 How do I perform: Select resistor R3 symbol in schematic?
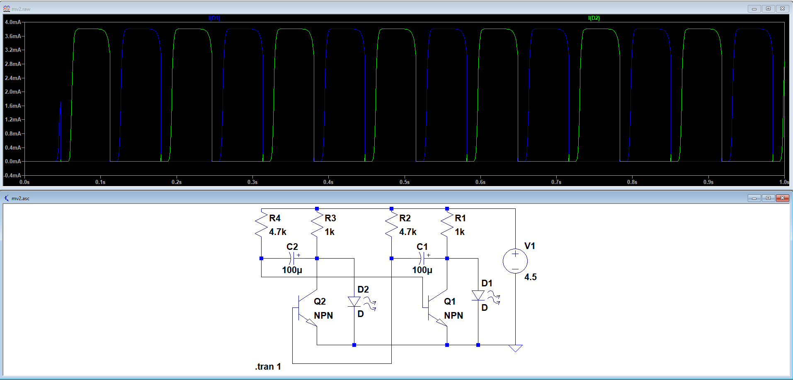point(317,224)
